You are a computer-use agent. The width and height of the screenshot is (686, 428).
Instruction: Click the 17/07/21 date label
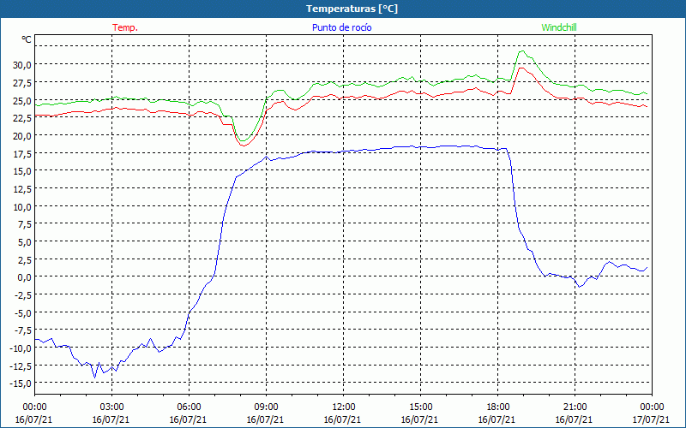651,419
